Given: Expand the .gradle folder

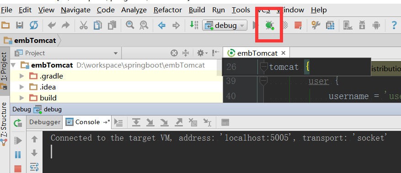Looking at the screenshot, I should [x=22, y=76].
